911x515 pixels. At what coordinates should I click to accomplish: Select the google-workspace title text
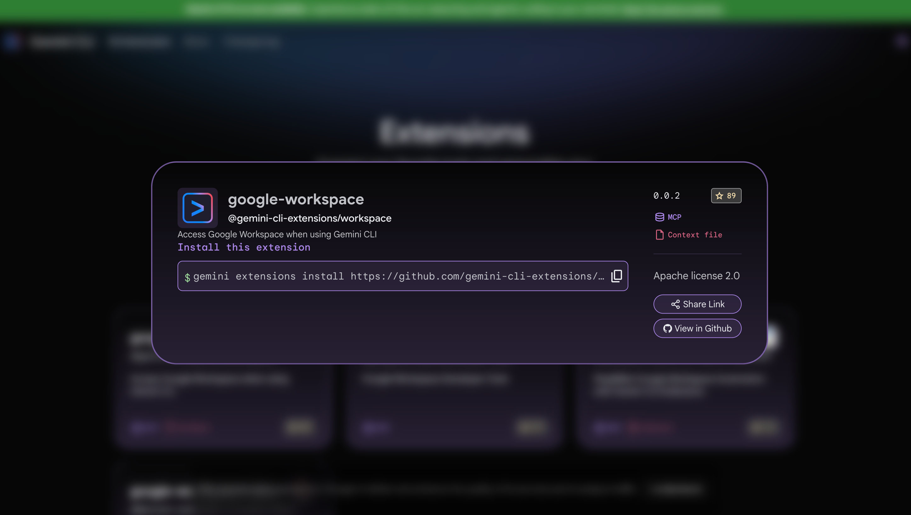[296, 200]
